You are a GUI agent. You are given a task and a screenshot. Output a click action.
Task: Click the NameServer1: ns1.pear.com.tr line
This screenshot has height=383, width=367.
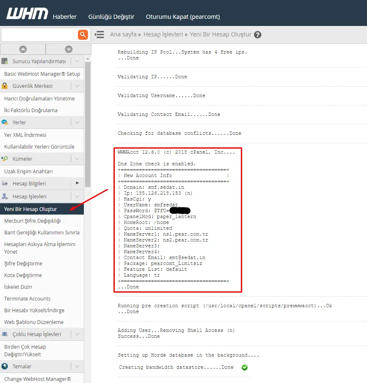166,234
